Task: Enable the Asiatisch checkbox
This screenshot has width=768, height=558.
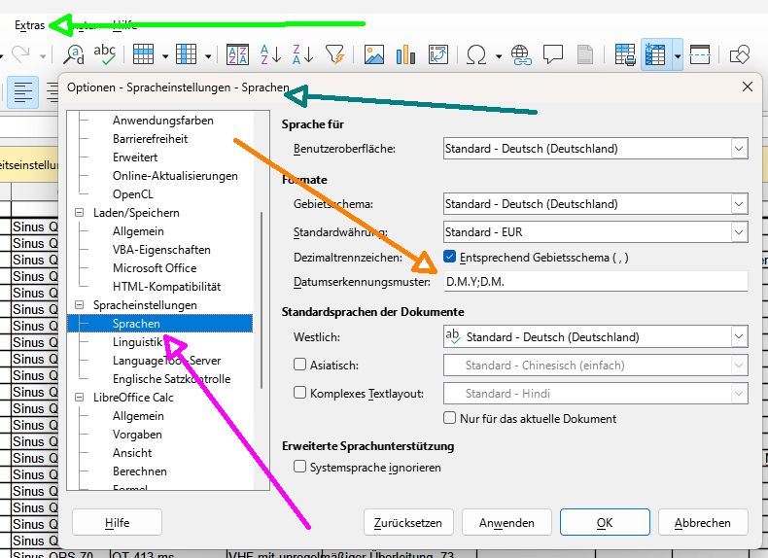Action: 299,365
